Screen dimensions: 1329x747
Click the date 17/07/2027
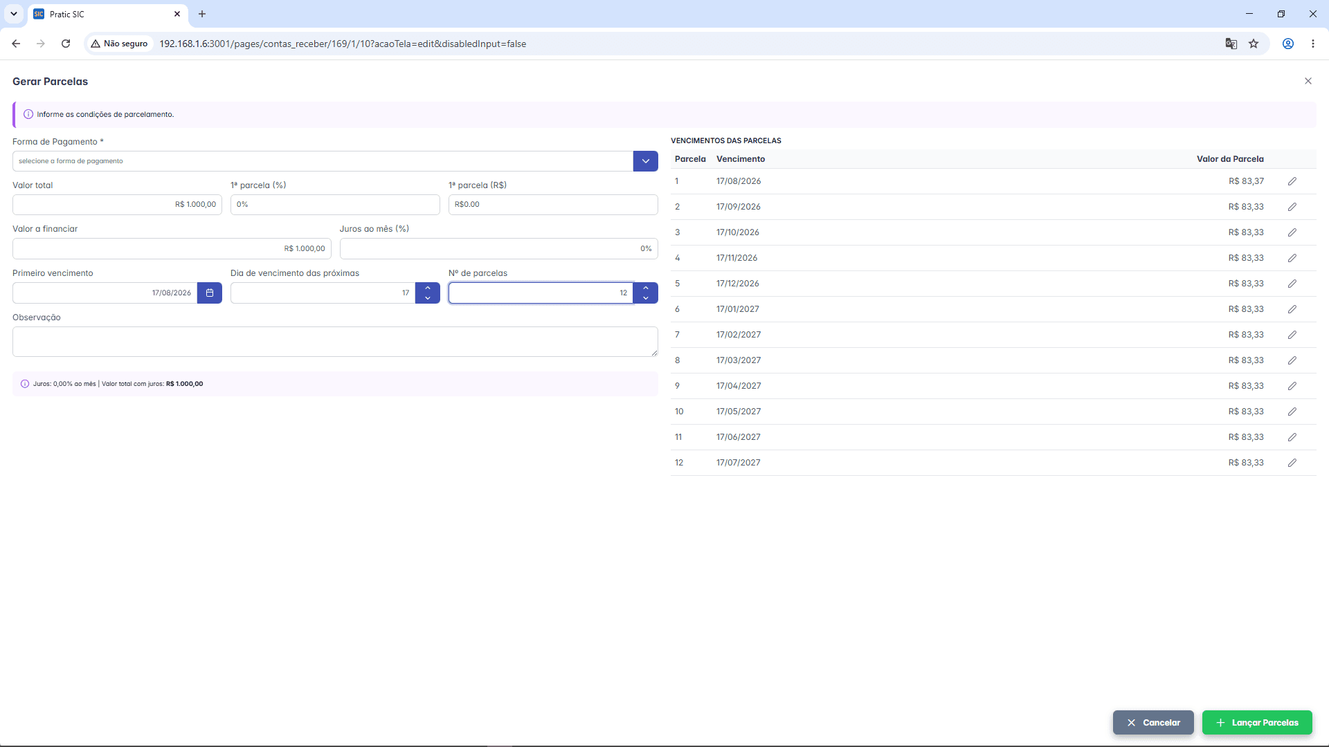pos(739,463)
